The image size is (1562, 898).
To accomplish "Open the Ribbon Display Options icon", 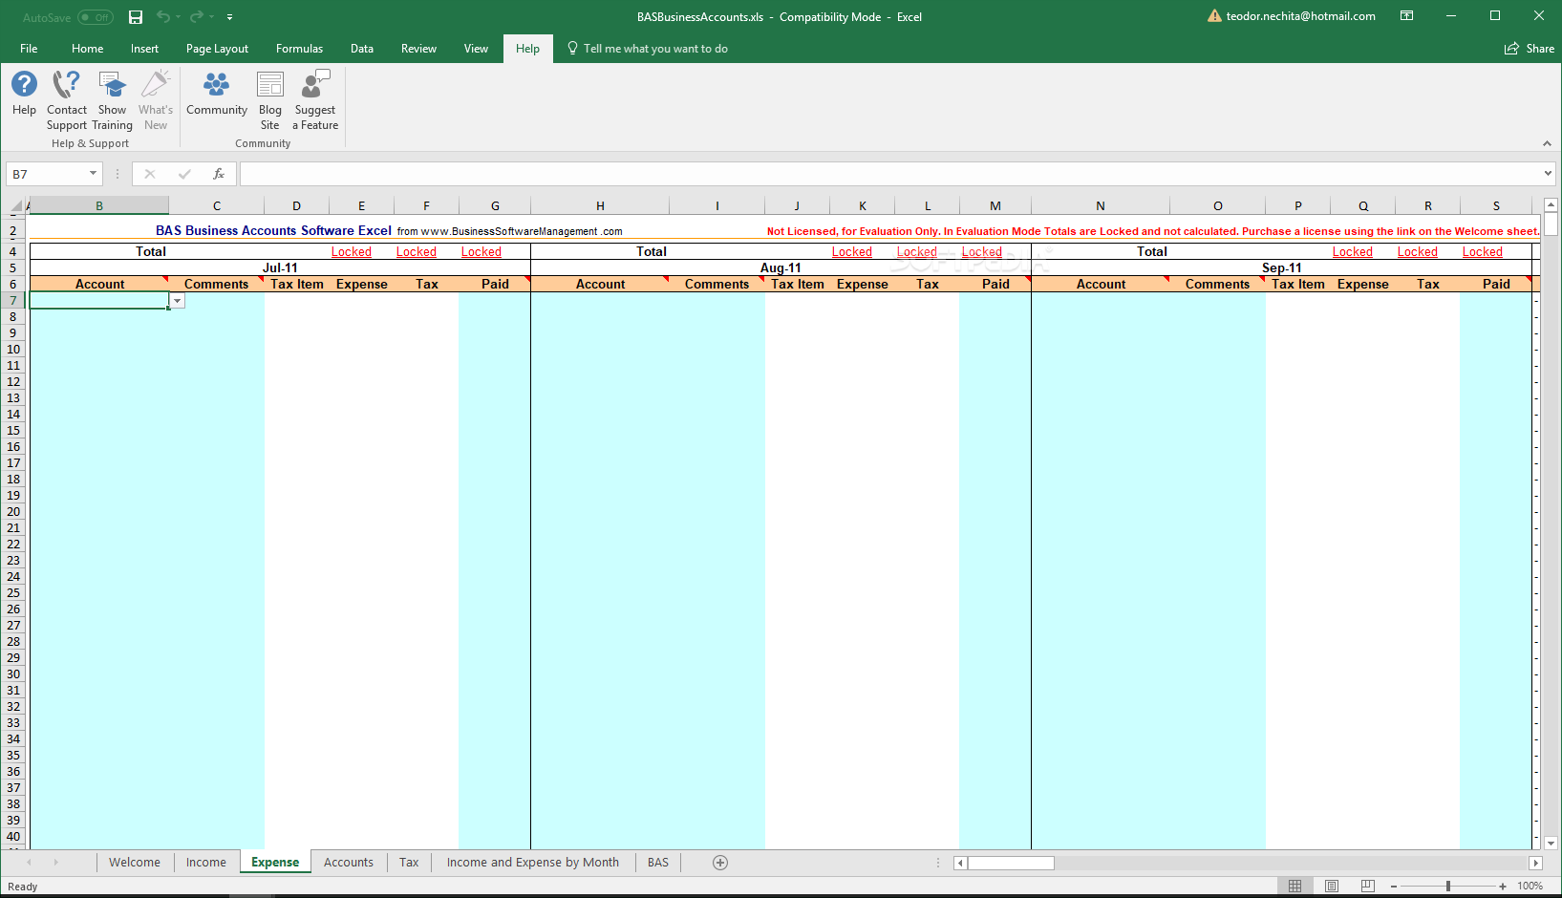I will [x=1406, y=16].
